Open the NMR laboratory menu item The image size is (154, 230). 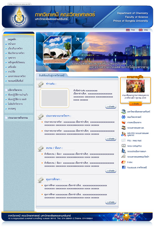tap(17, 99)
